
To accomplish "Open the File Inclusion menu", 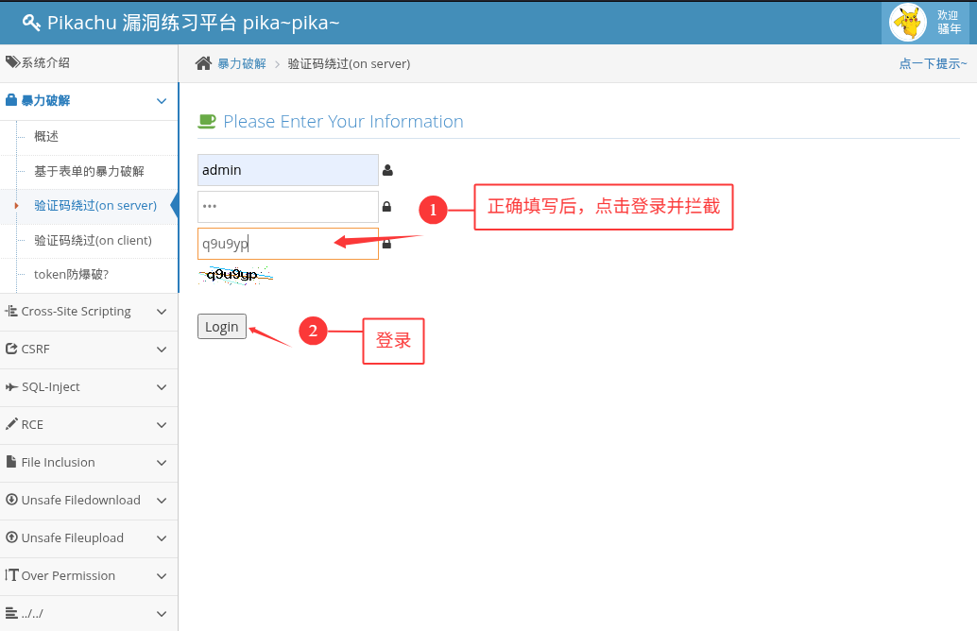I will coord(89,463).
